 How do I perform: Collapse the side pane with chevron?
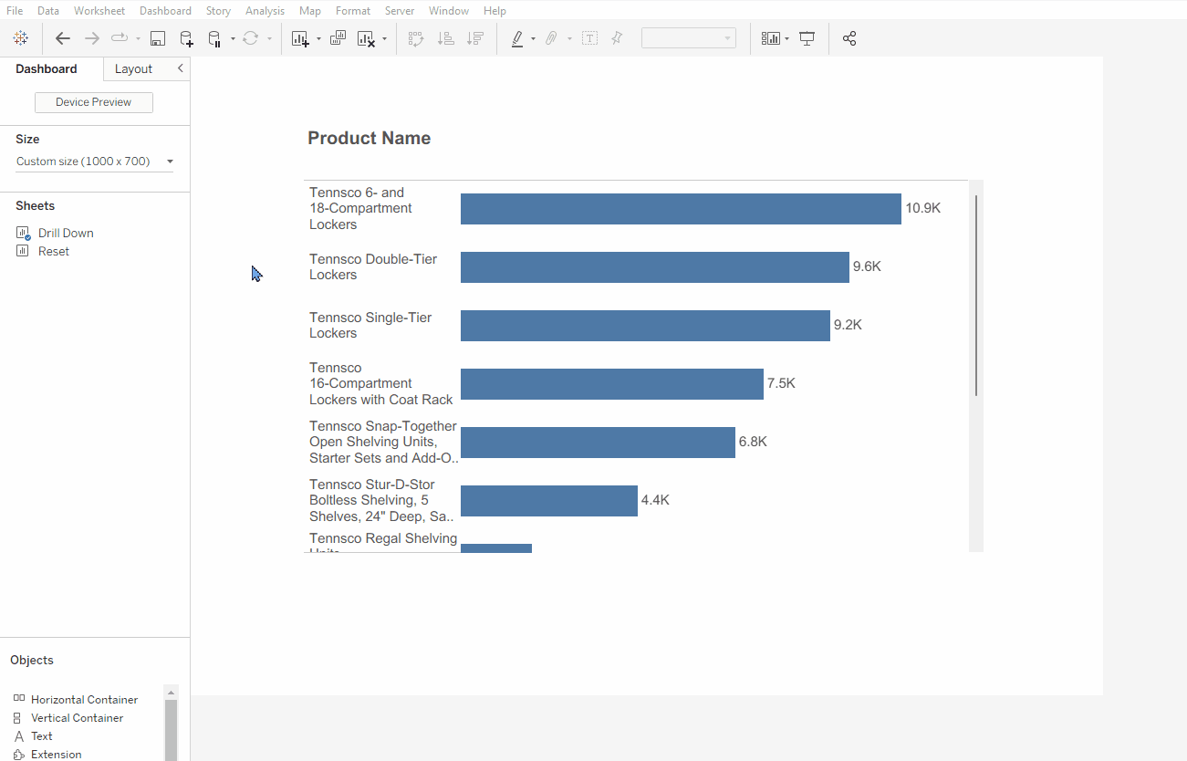(x=180, y=68)
